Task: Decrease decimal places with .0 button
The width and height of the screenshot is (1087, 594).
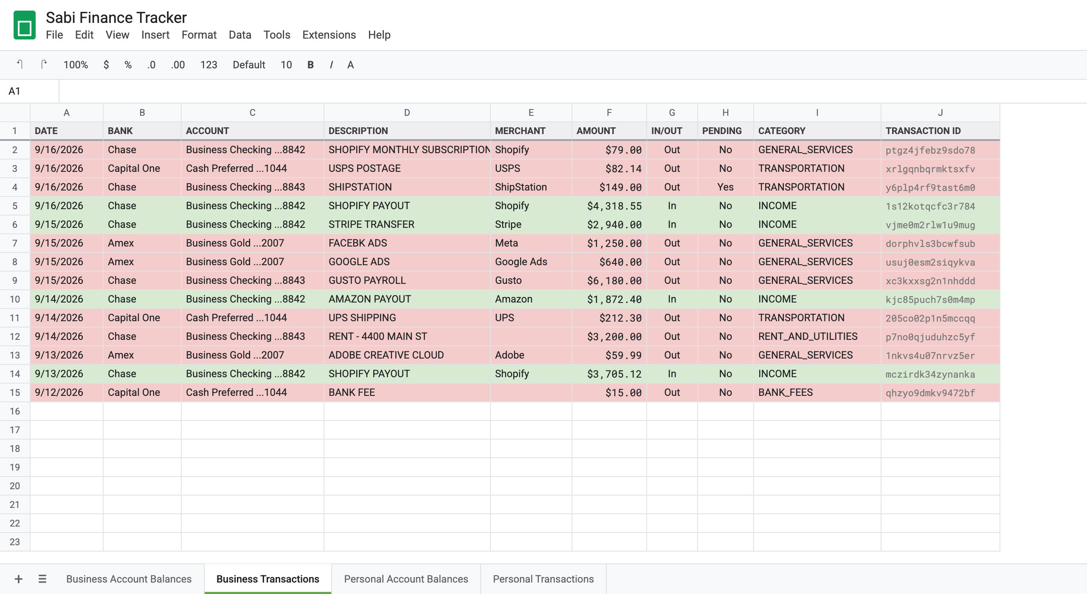Action: (x=151, y=64)
